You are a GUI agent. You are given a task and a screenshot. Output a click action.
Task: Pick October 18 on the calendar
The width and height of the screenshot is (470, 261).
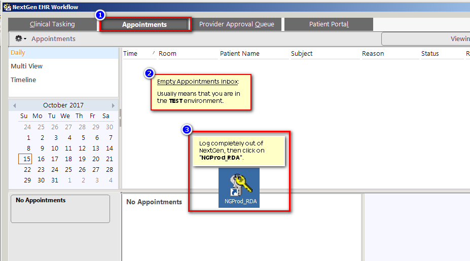click(x=68, y=159)
